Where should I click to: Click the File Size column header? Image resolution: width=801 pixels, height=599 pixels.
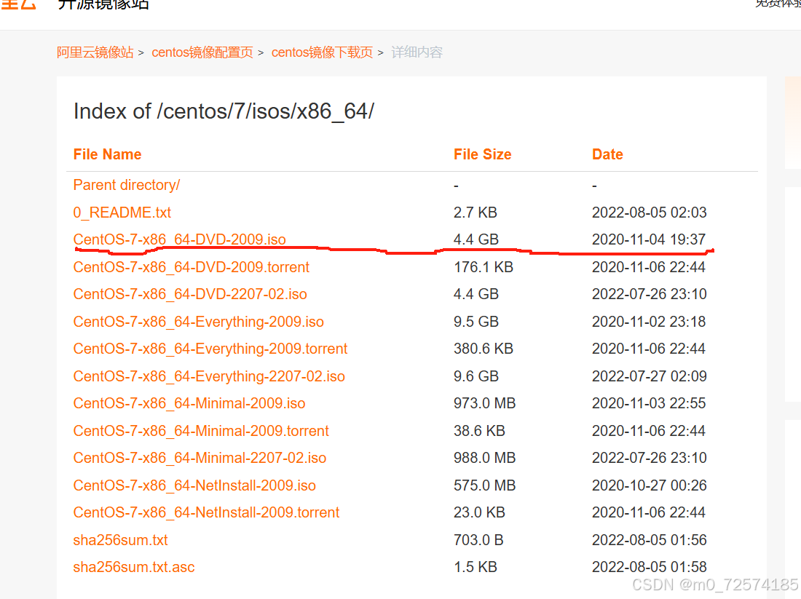(482, 154)
